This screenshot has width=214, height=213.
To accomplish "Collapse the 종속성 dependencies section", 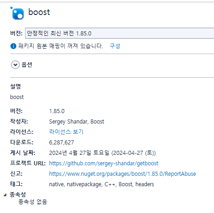I will pos(5,195).
